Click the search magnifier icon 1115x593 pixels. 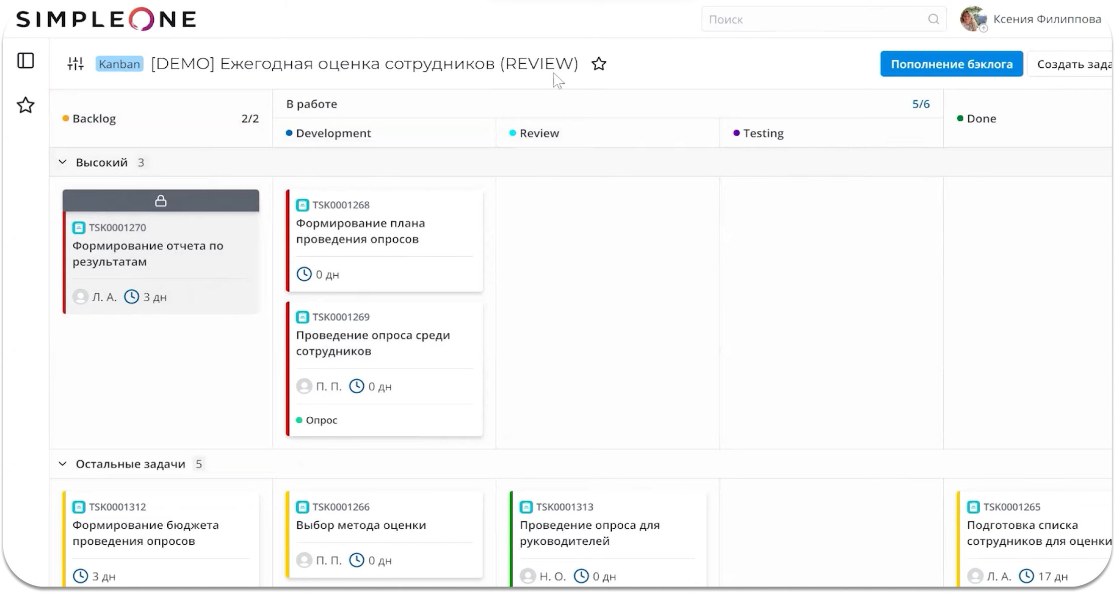(x=933, y=19)
